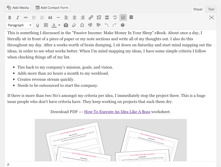This screenshot has height=167, width=221.
Task: Select the worksheet preview image
Action: pos(111,140)
